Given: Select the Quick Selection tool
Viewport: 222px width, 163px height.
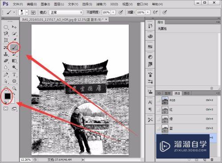Looking at the screenshot, I should point(14,34).
